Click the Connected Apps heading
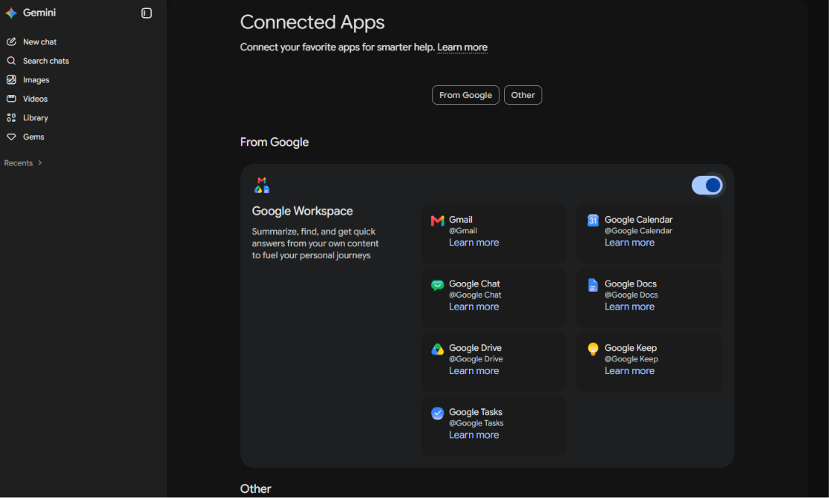The width and height of the screenshot is (829, 498). (x=312, y=22)
